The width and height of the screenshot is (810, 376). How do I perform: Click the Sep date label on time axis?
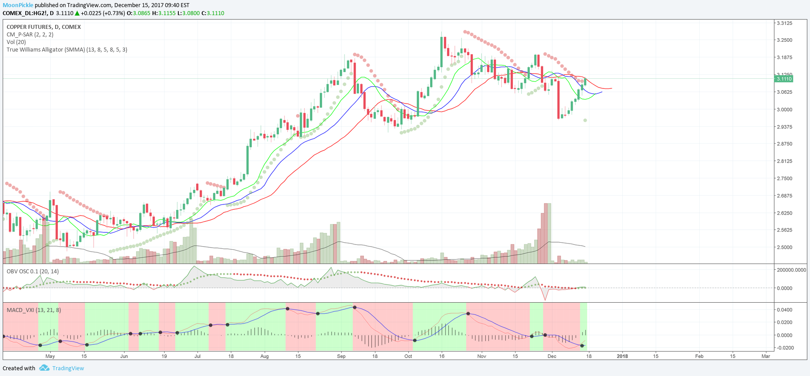click(341, 356)
